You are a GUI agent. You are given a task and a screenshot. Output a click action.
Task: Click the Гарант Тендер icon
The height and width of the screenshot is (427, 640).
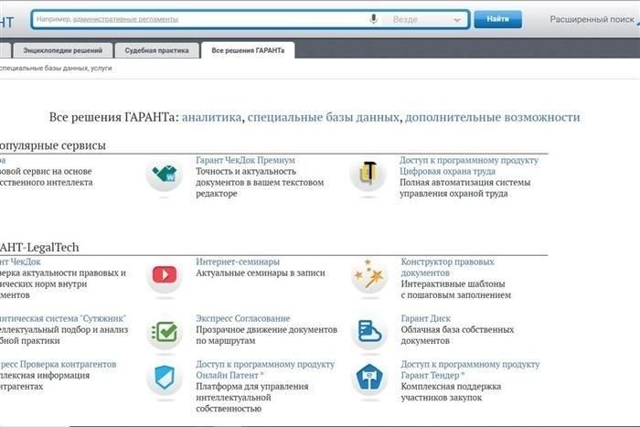[x=368, y=378]
